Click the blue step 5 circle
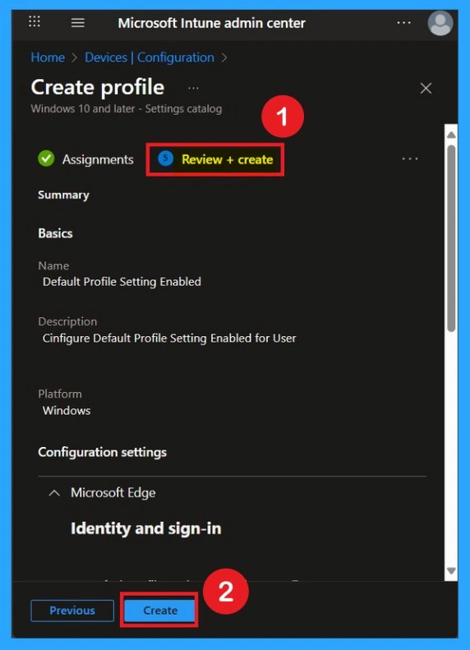 pyautogui.click(x=165, y=159)
